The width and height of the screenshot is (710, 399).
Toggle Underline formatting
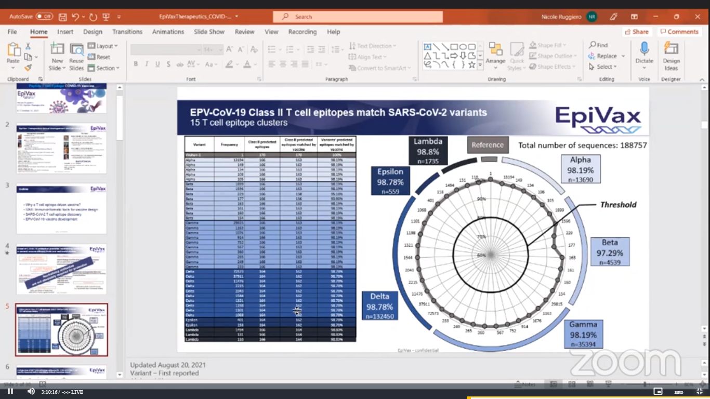pos(157,64)
